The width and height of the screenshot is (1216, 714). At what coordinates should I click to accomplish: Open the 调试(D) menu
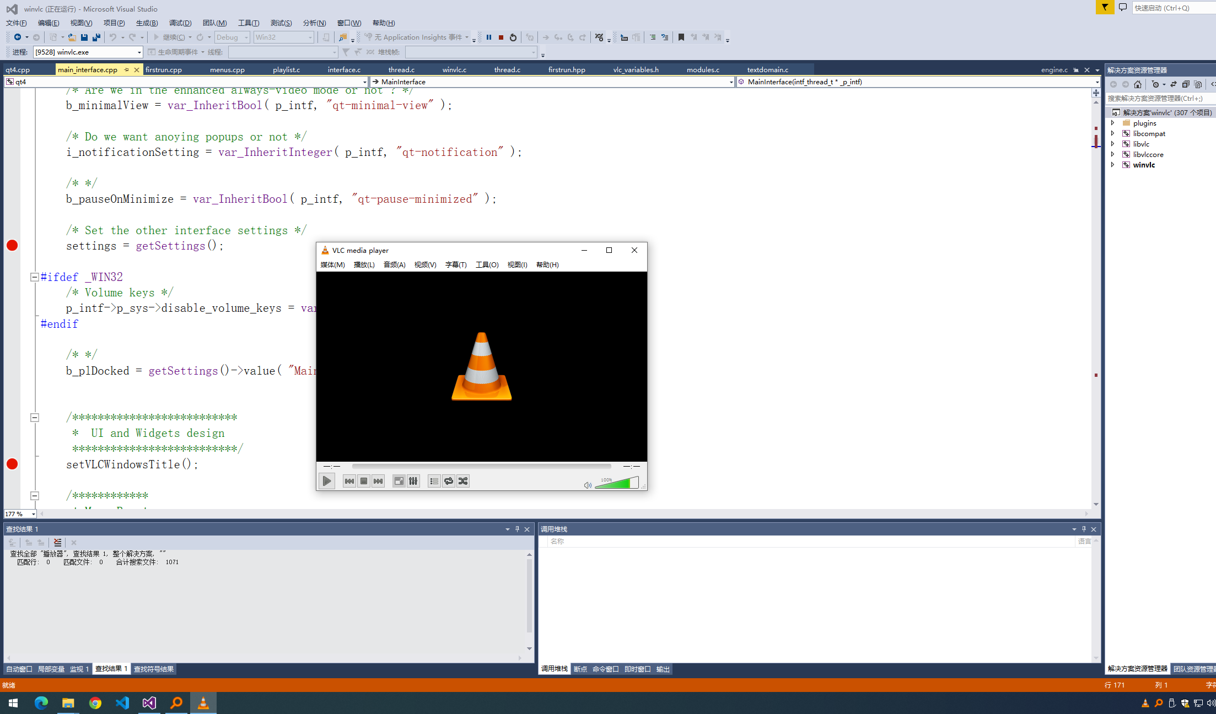(x=180, y=23)
